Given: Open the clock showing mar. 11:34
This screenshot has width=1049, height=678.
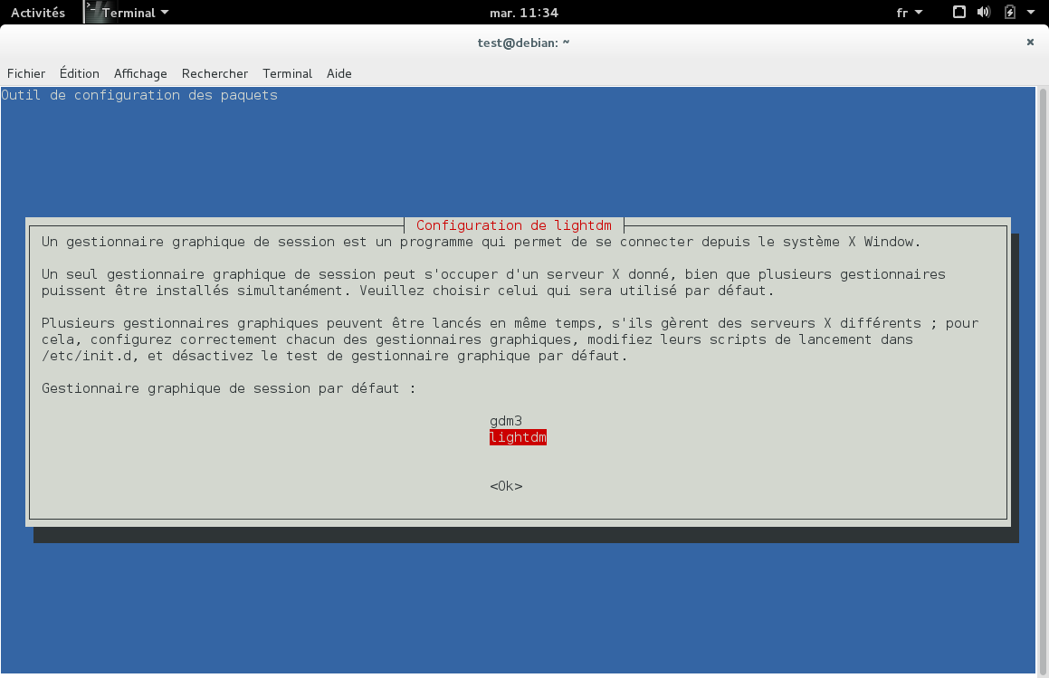Looking at the screenshot, I should click(x=524, y=13).
